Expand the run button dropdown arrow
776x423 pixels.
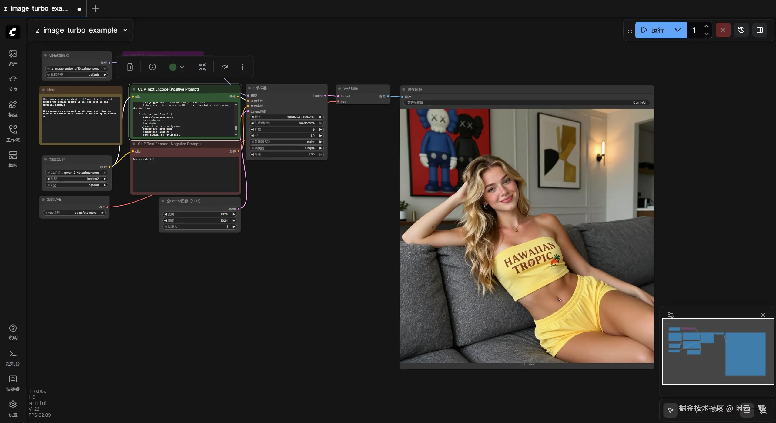tap(678, 30)
